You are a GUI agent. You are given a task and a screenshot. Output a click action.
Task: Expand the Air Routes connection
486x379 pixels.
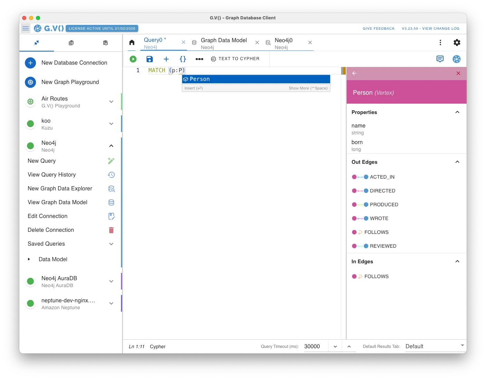pyautogui.click(x=111, y=102)
